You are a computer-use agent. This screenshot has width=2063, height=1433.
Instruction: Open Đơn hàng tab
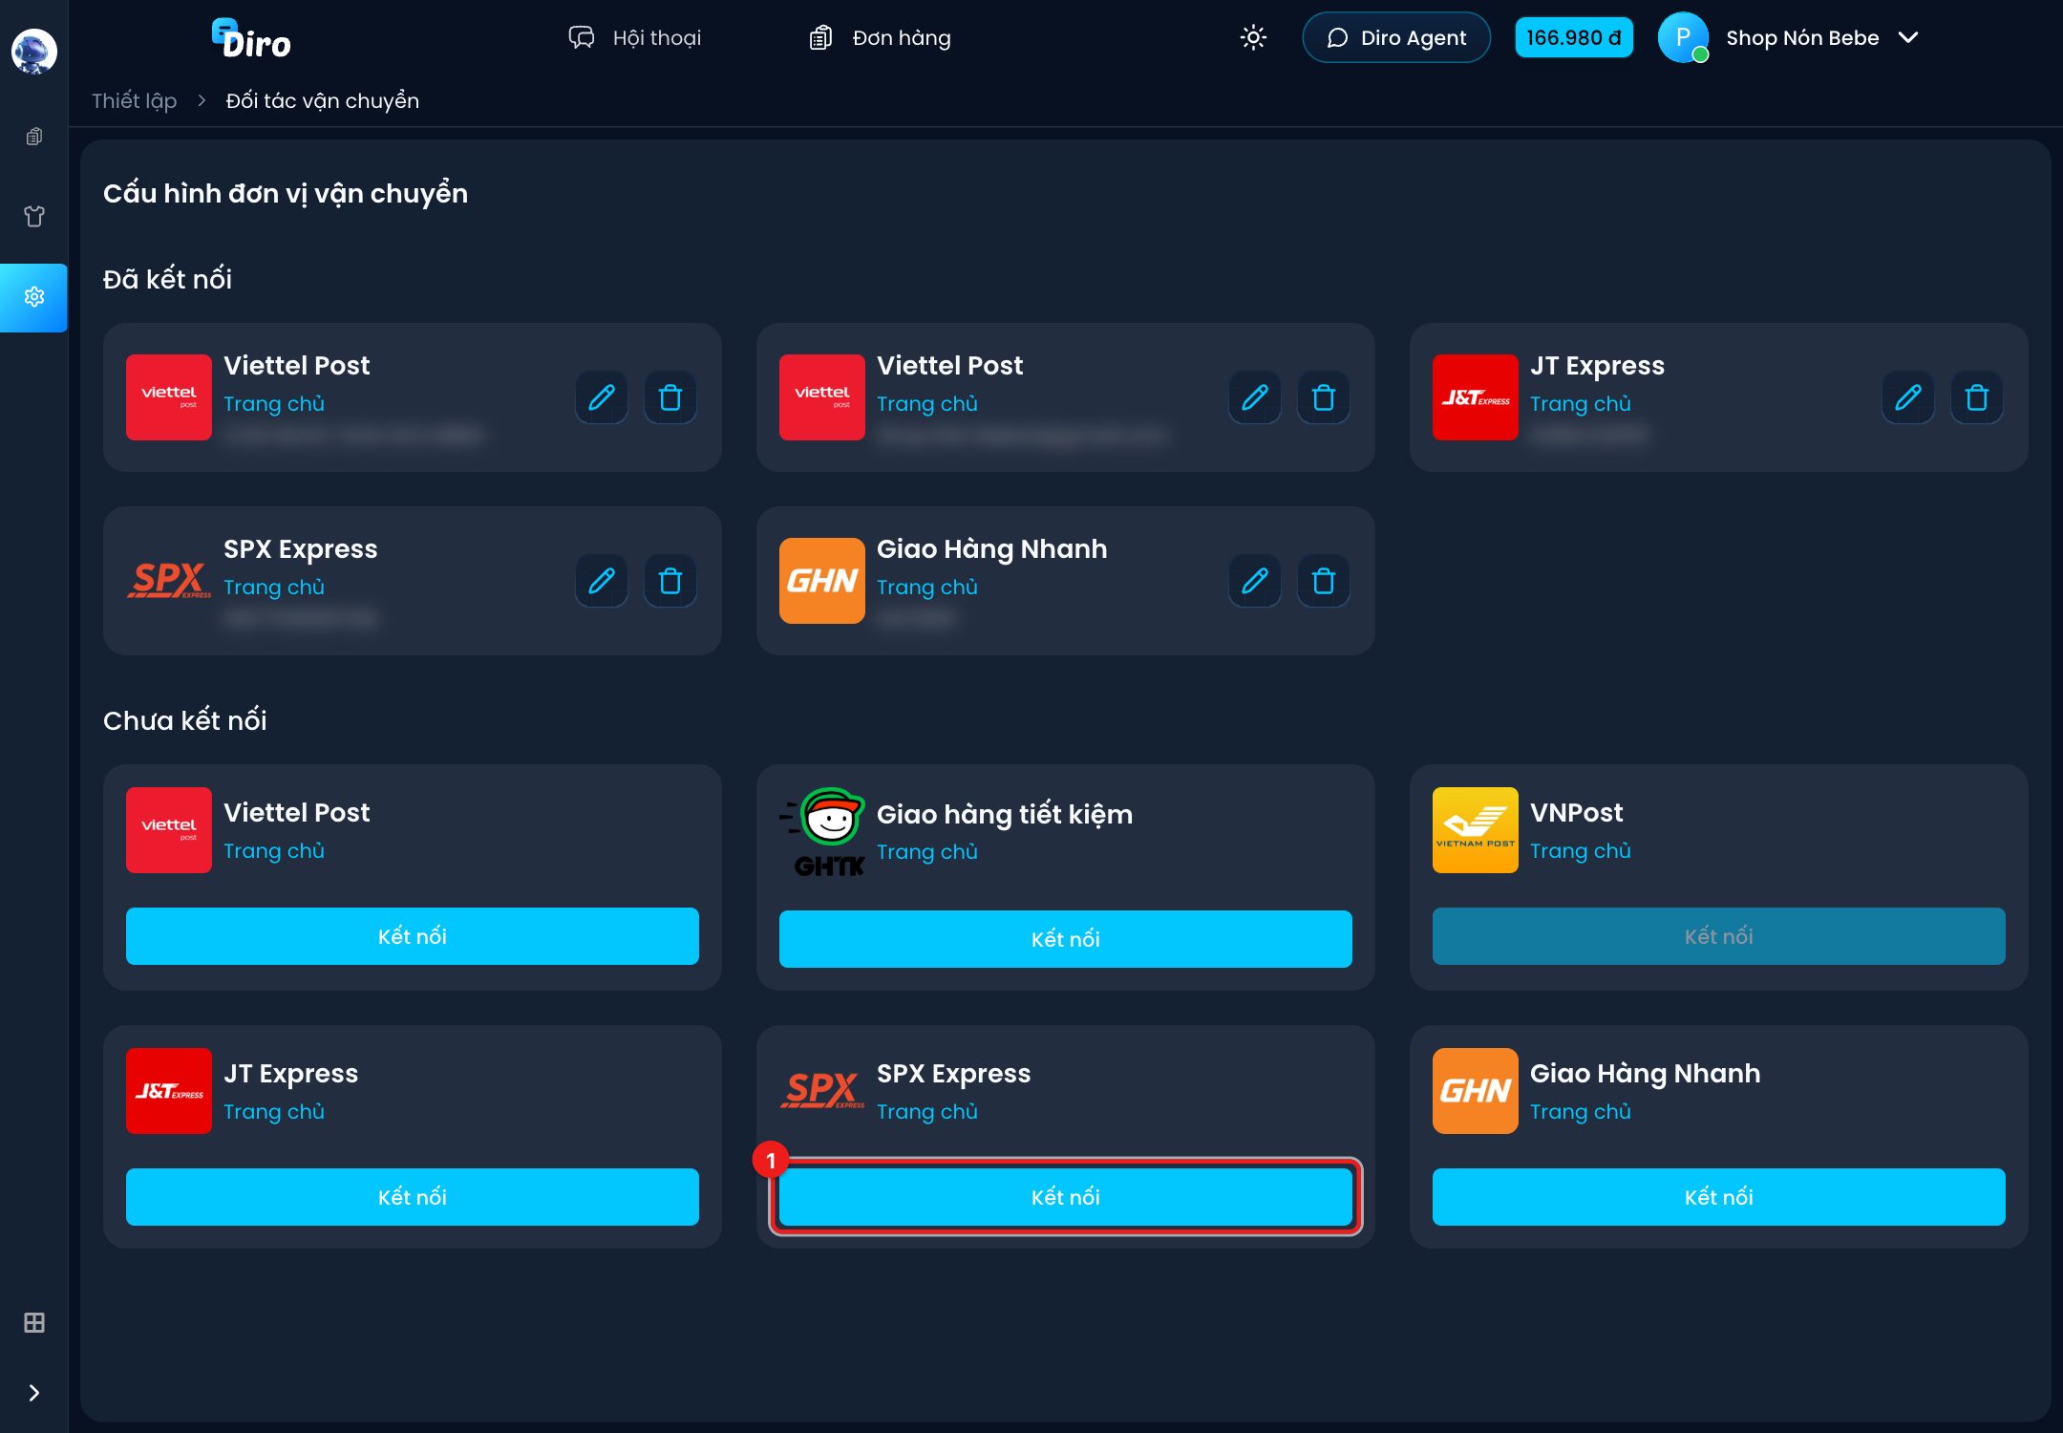pos(880,37)
